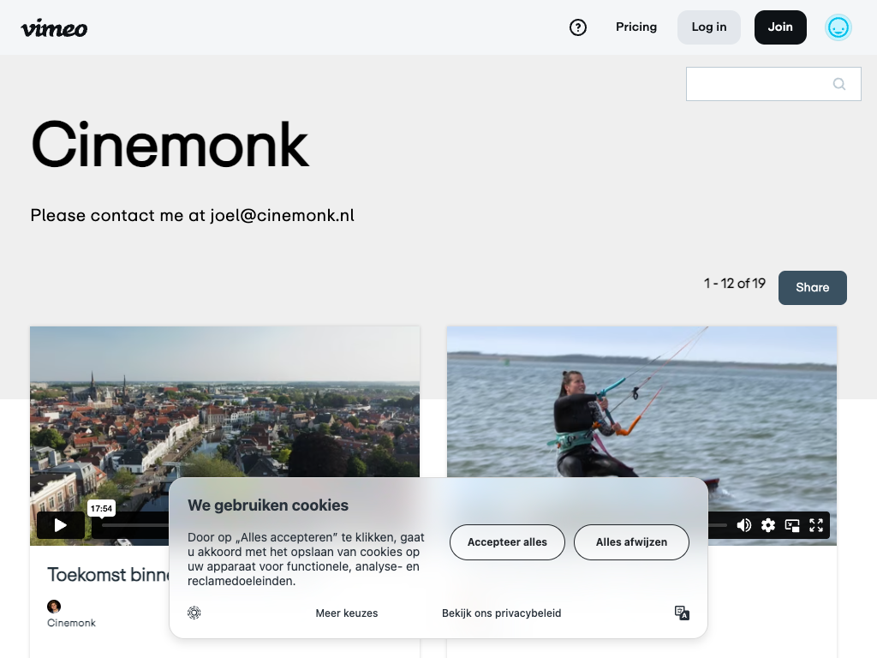Click the cookie provider logo icon
The height and width of the screenshot is (658, 877).
[194, 613]
